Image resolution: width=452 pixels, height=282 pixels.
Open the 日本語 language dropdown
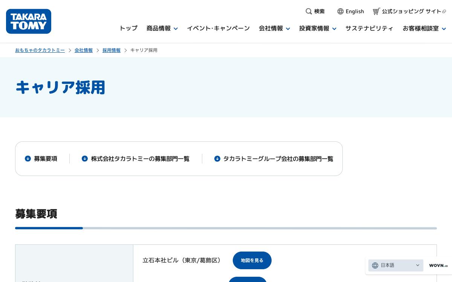pyautogui.click(x=396, y=265)
